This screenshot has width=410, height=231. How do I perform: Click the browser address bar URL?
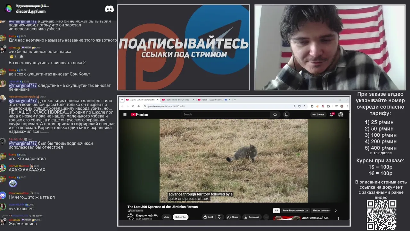(x=166, y=106)
